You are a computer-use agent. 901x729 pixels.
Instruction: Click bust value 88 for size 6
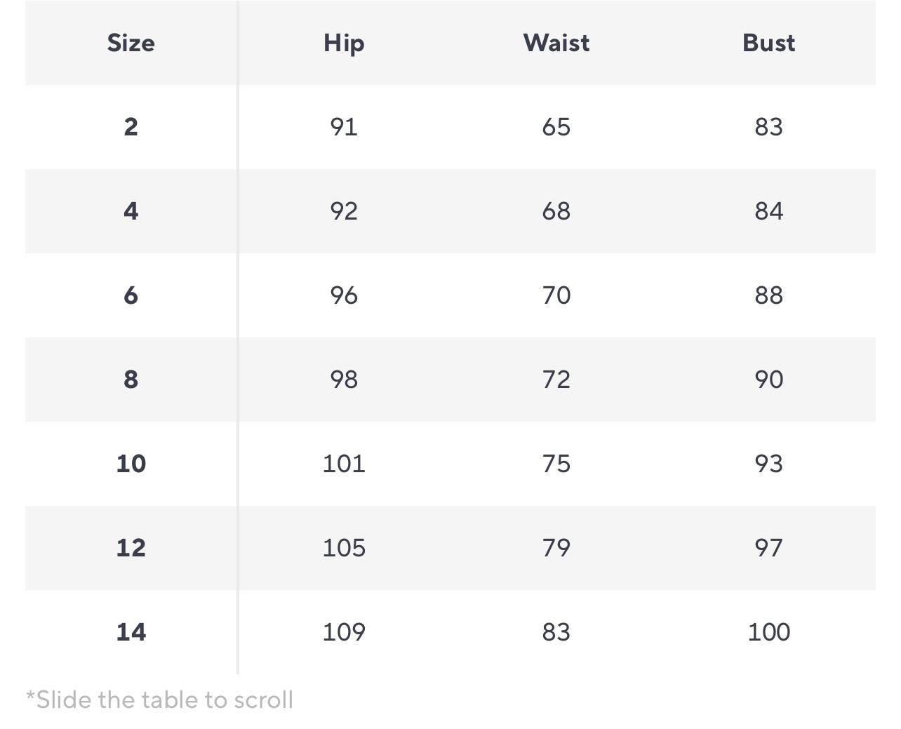768,295
